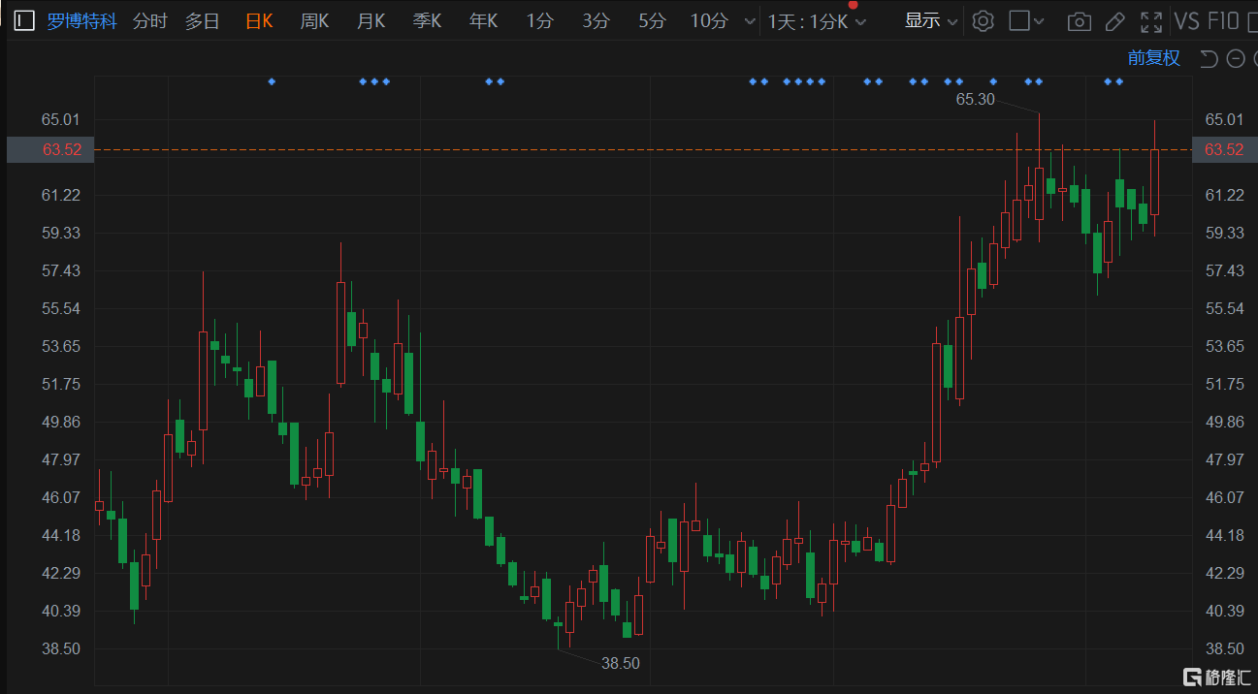Screen dimensions: 1258x694
Task: Click the leftmost blue diamond event marker
Action: (272, 81)
